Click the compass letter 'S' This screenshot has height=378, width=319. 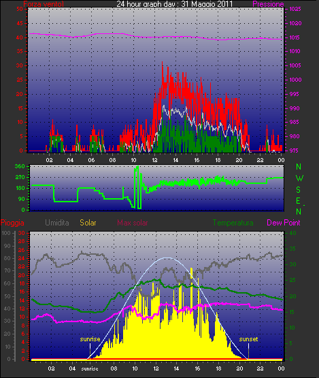click(x=299, y=190)
